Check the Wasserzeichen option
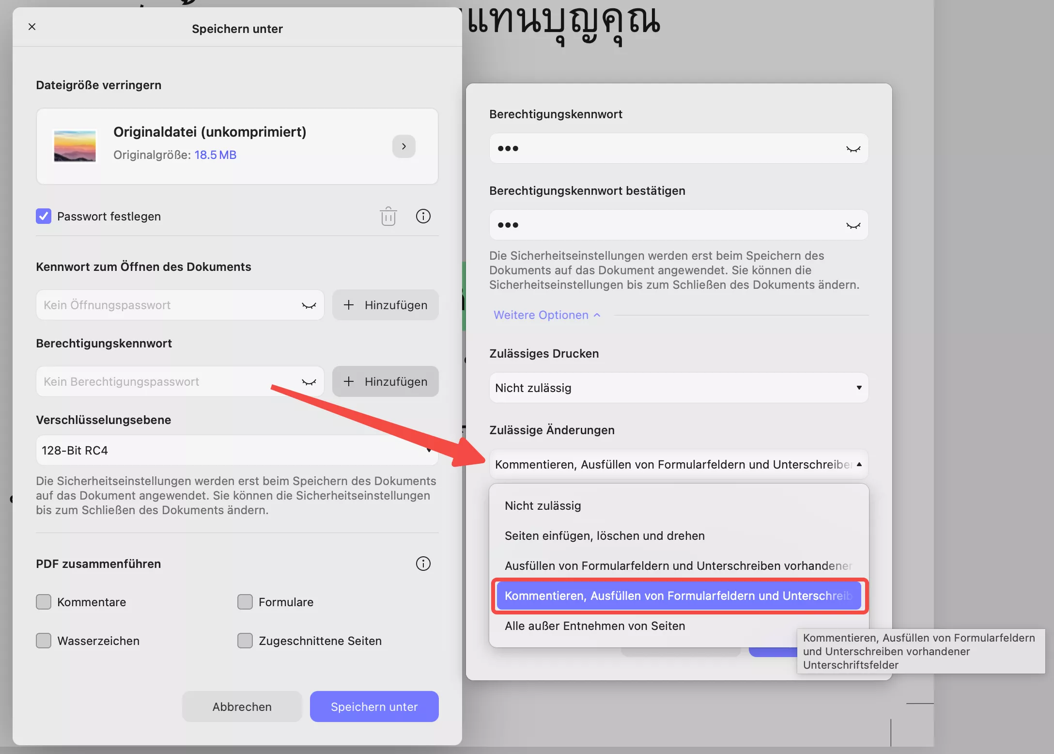 point(44,641)
